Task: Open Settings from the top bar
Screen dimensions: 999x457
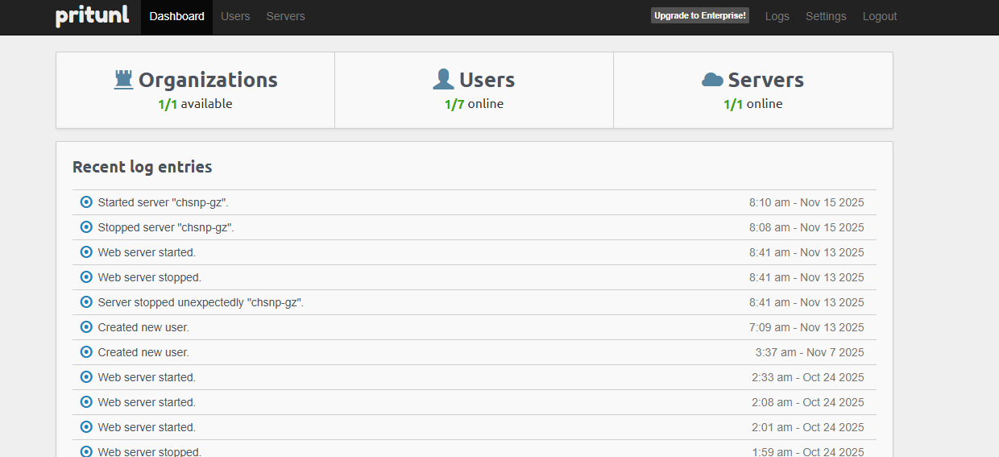Action: pos(826,16)
